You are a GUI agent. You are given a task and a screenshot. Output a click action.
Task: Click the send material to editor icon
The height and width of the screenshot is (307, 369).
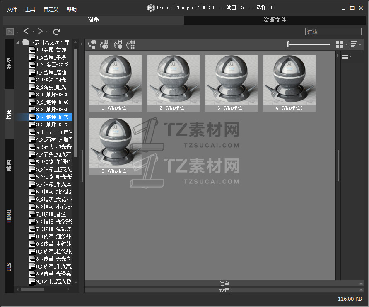point(104,44)
